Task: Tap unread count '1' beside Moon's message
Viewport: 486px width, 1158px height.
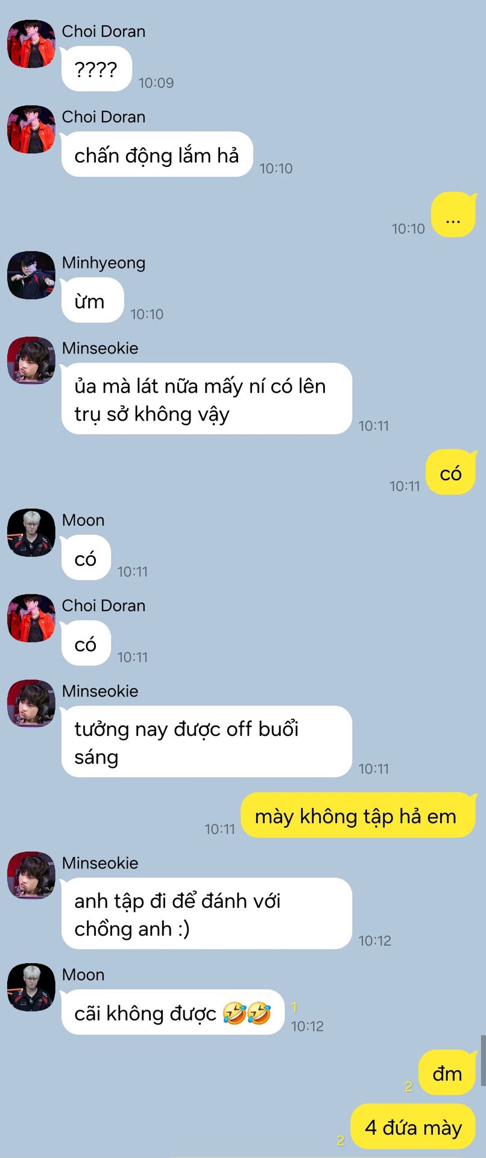Action: (294, 1007)
